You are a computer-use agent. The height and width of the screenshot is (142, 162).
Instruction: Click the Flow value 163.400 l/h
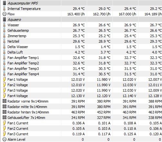[76, 14]
